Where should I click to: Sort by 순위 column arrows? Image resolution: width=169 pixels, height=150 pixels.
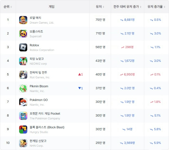[x=11, y=7]
